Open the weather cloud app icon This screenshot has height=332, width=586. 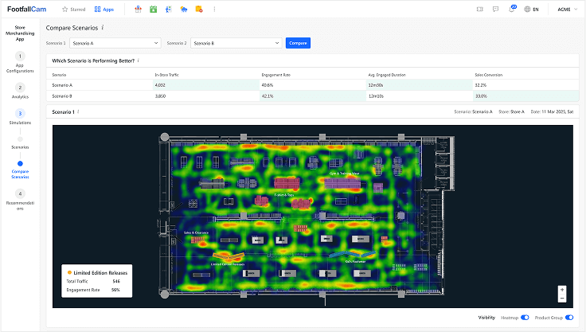pyautogui.click(x=184, y=10)
